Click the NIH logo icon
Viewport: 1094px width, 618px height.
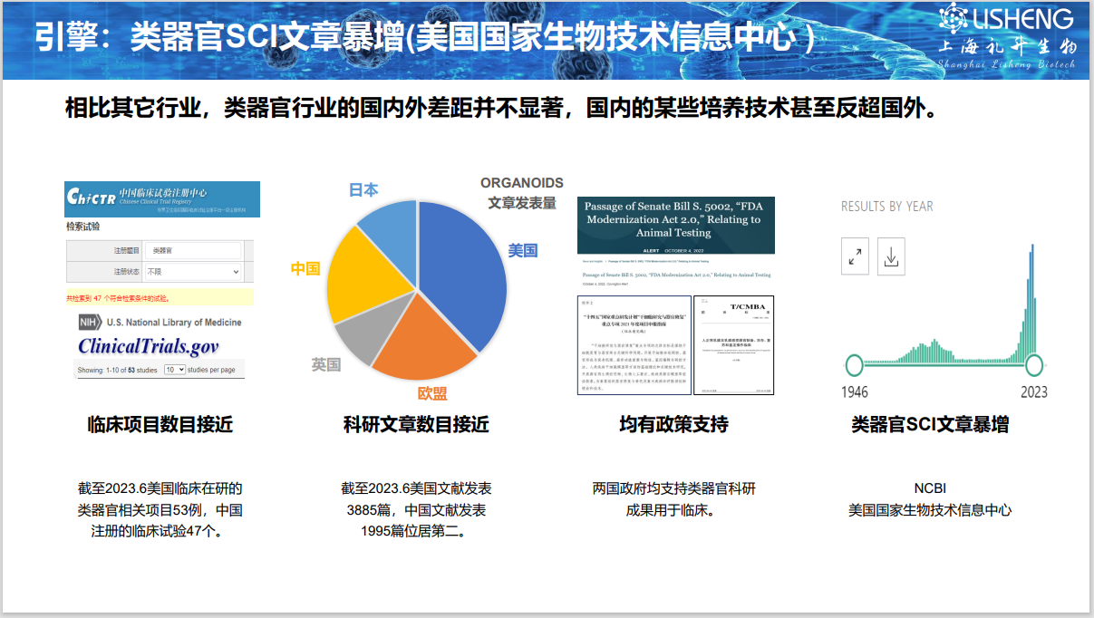(91, 322)
